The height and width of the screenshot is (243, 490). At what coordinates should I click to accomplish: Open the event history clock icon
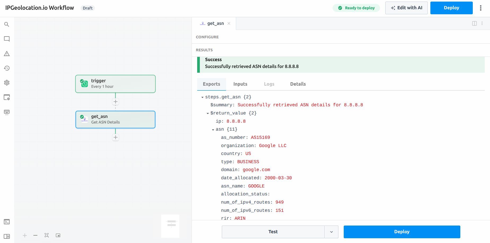pos(7,68)
